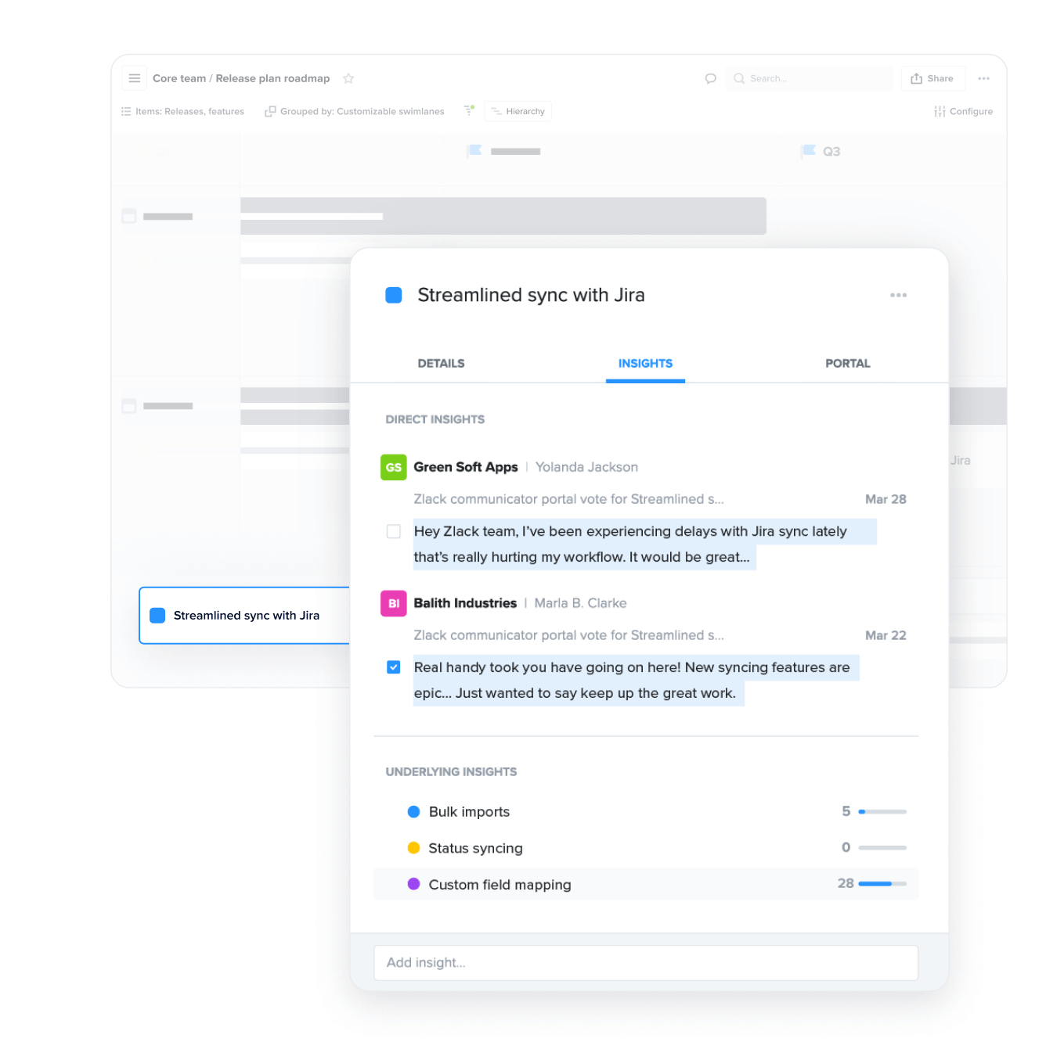Click the Marla B. Clarke user name
The height and width of the screenshot is (1060, 1046).
pyautogui.click(x=580, y=603)
